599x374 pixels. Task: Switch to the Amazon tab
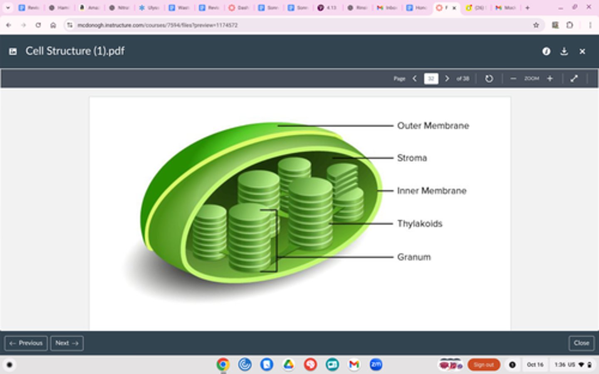click(x=89, y=7)
